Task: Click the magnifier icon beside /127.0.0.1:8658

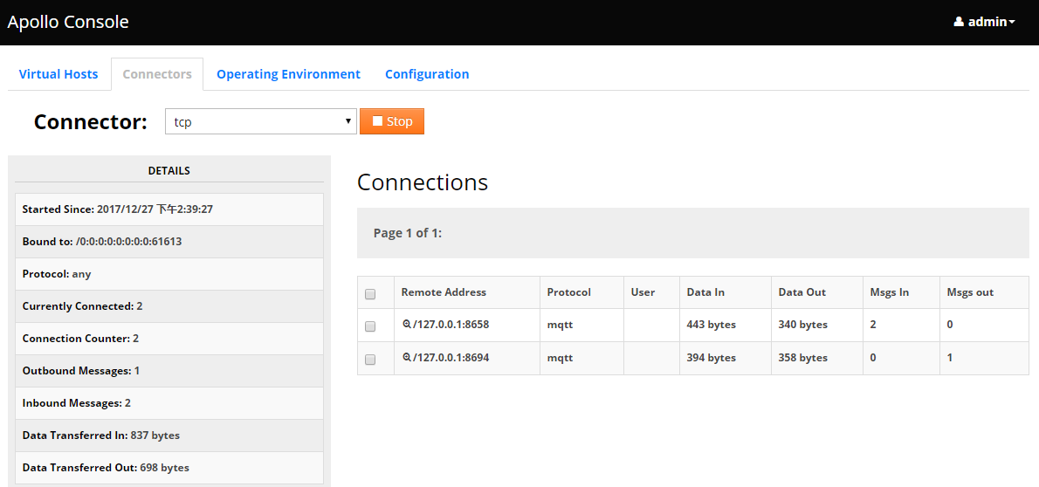Action: click(x=407, y=325)
